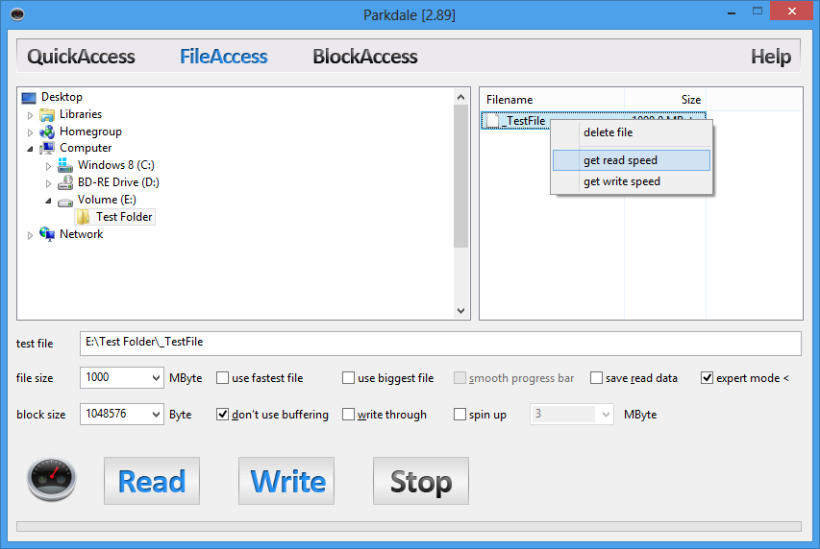The width and height of the screenshot is (820, 549).
Task: Click the Read button
Action: 152,481
